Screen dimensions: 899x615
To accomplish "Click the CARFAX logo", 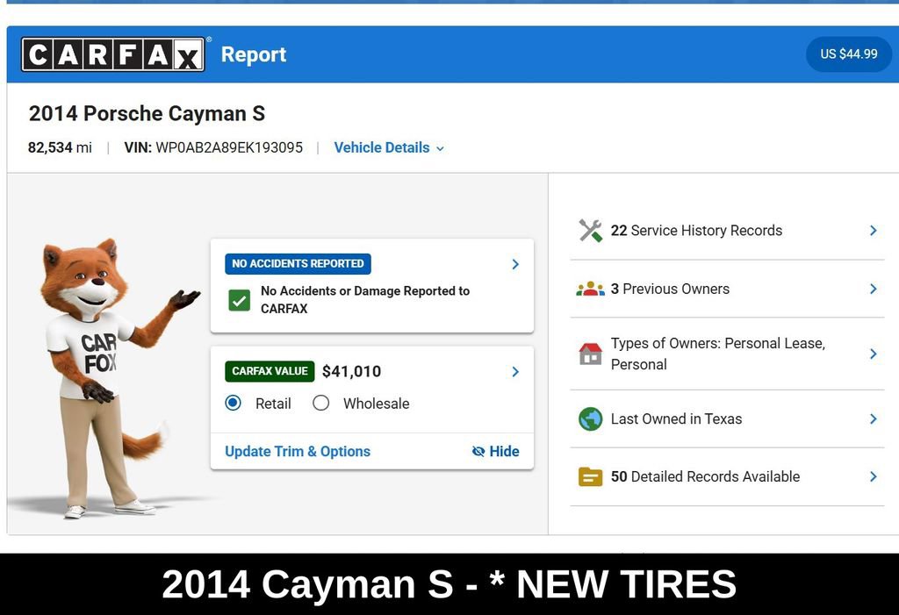I will pos(113,54).
